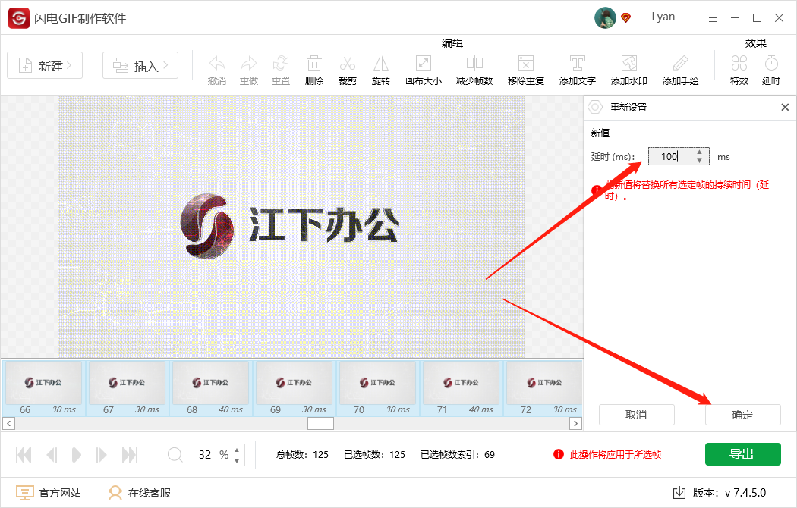Click the 重置 reset icon

(x=281, y=64)
